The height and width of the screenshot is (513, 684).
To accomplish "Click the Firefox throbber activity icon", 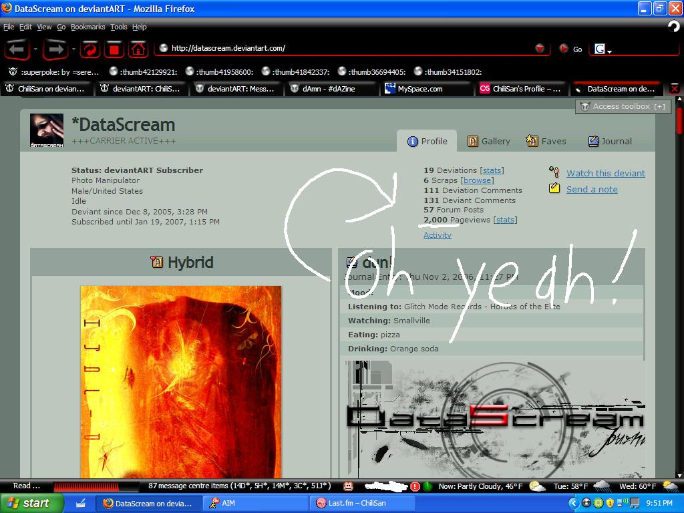I will tap(673, 27).
